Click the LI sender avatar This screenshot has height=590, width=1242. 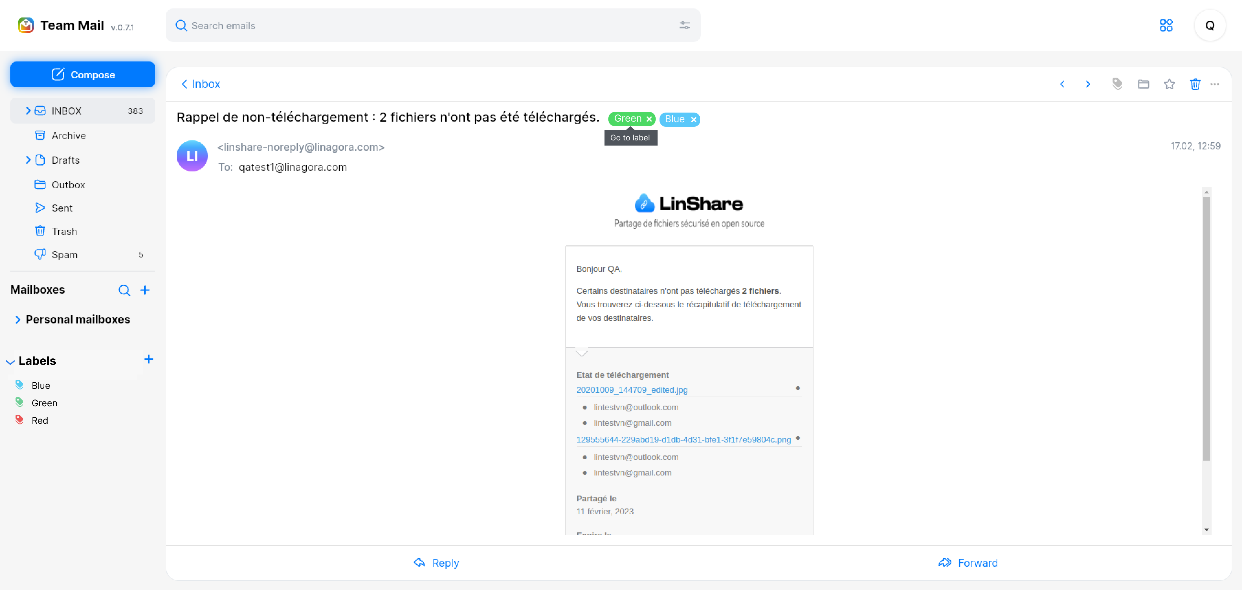[192, 156]
